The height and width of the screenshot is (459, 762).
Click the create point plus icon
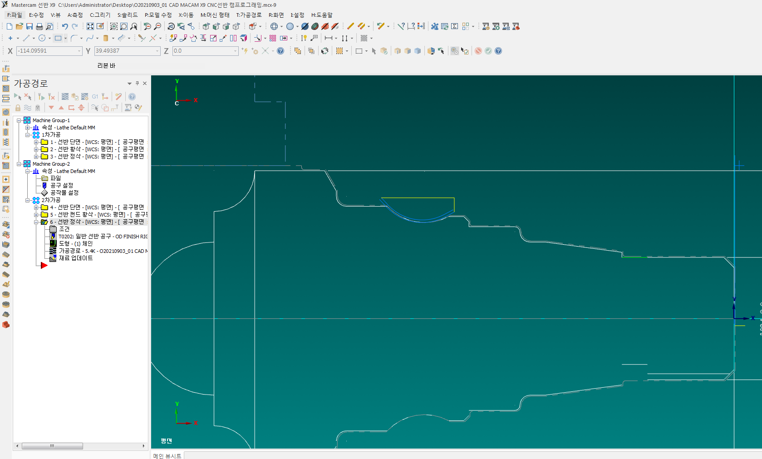(10, 38)
